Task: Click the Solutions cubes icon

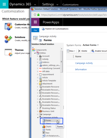Action: (x=8, y=39)
